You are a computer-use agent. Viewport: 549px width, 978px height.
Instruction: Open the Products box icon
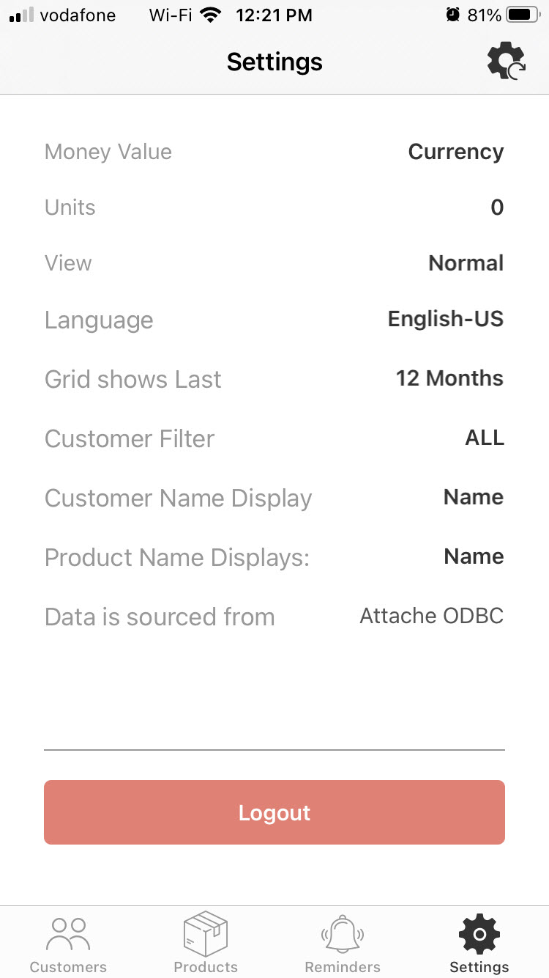coord(206,934)
